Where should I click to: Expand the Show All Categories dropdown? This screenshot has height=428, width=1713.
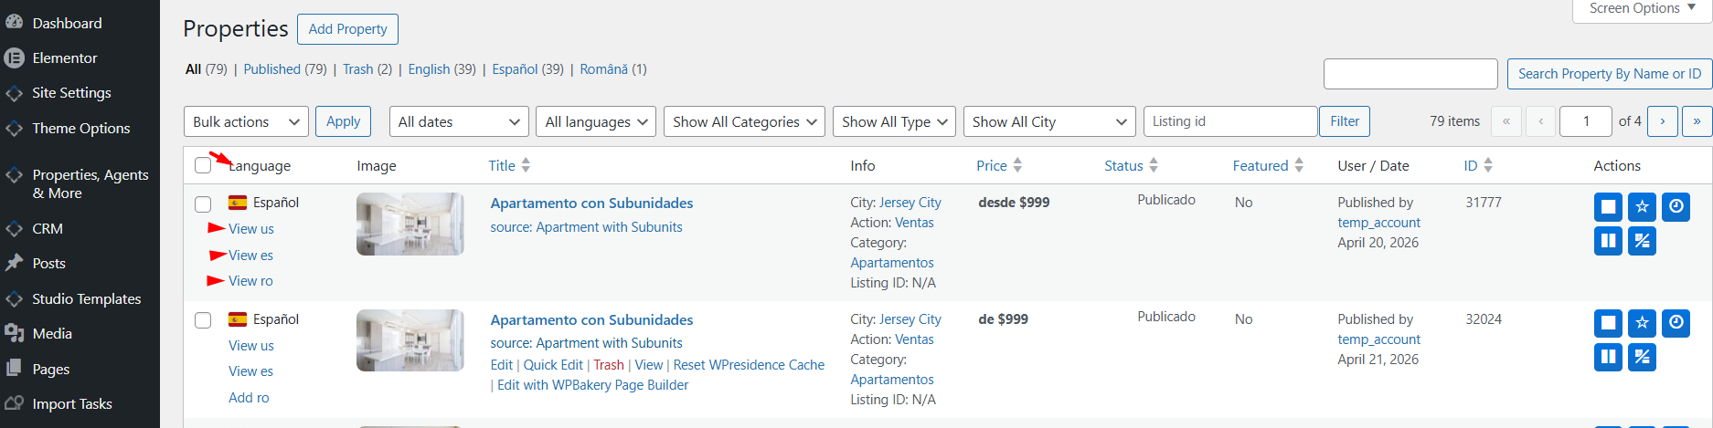(x=744, y=121)
